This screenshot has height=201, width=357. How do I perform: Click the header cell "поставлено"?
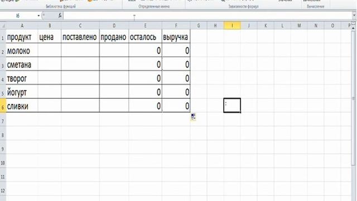click(x=80, y=37)
